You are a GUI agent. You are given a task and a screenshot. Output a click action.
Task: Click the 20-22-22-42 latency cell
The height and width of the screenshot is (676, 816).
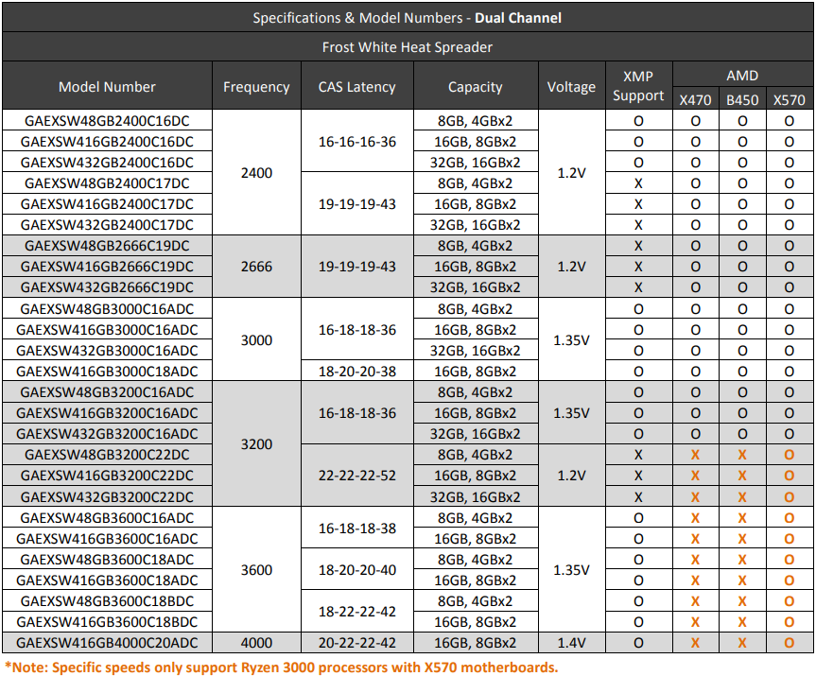[x=357, y=643]
